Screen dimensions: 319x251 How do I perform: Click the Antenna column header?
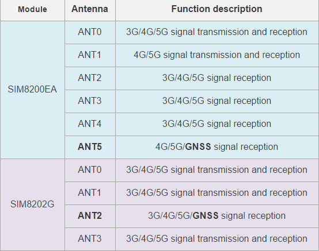click(x=90, y=9)
